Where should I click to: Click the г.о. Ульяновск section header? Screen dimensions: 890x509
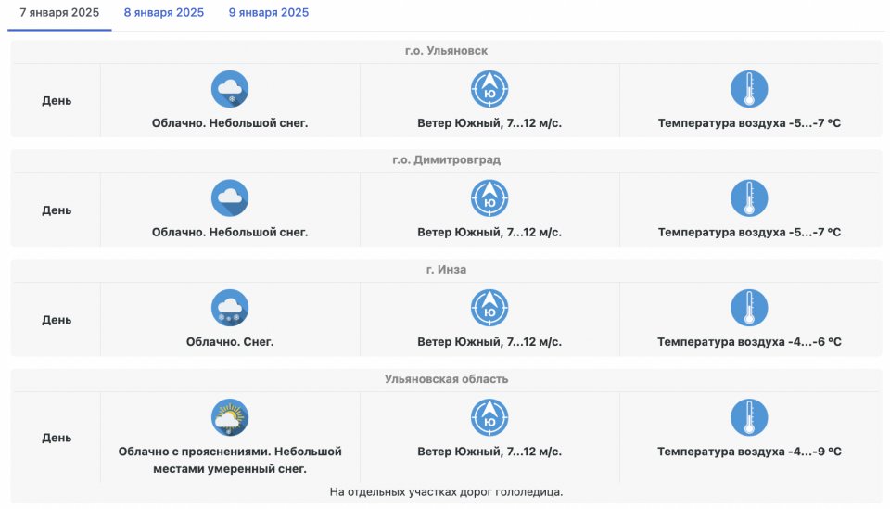click(446, 51)
